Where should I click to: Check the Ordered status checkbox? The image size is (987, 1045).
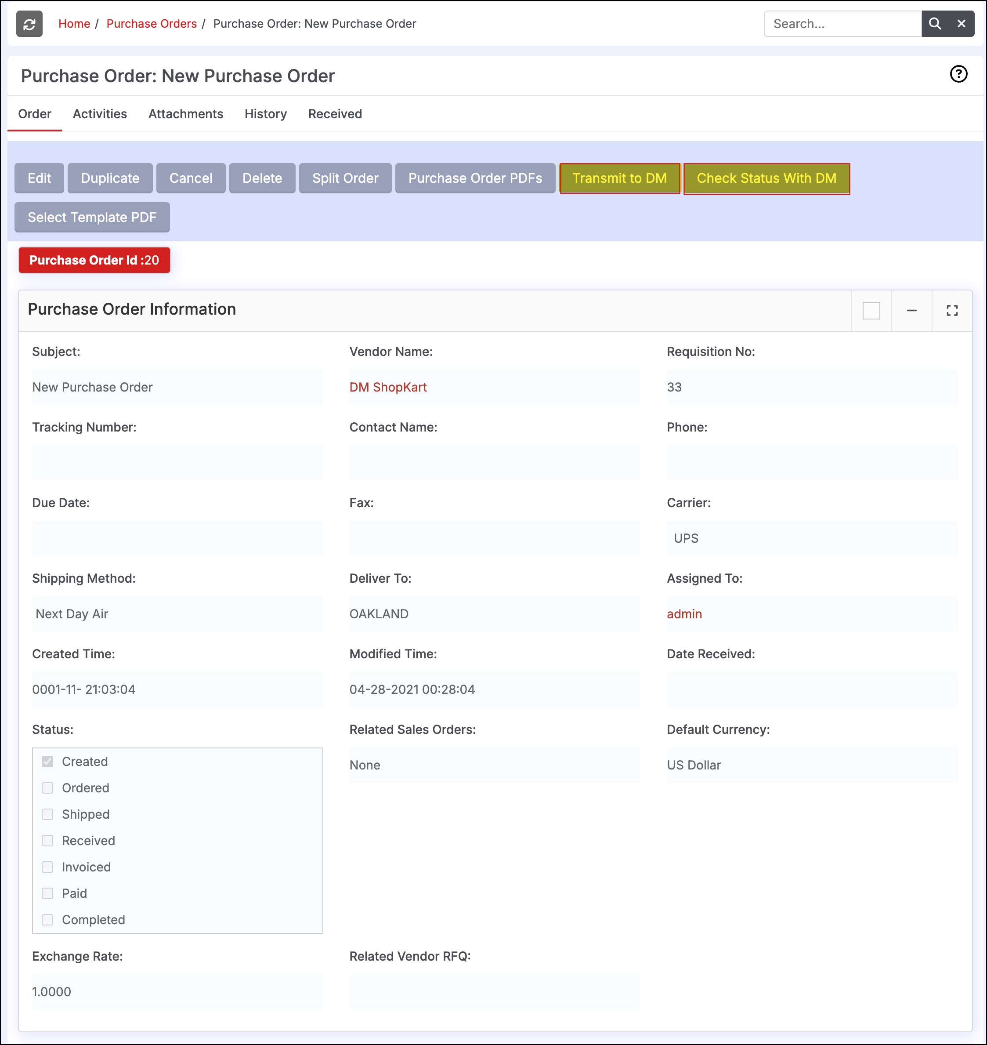point(47,787)
